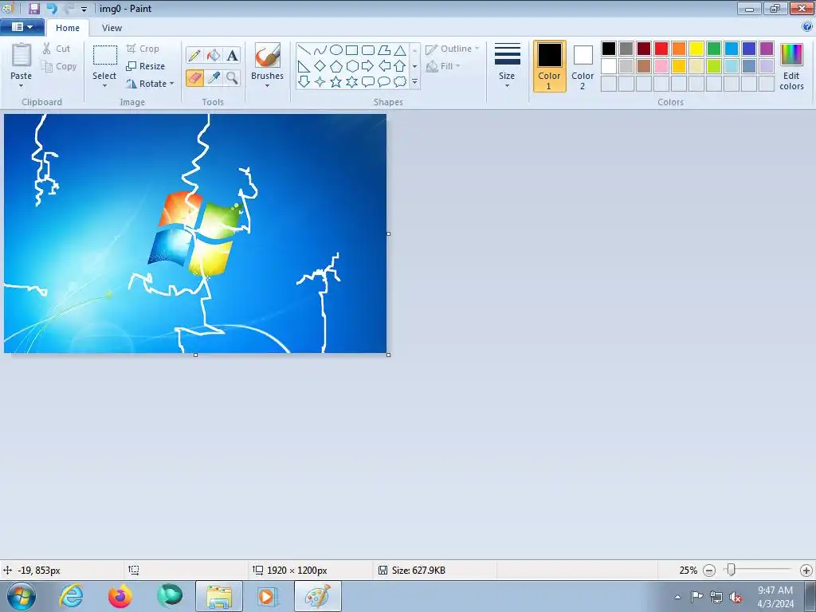816x612 pixels.
Task: Switch to the View tab
Action: [112, 28]
